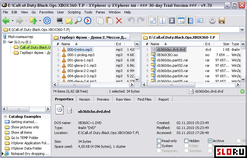
Task: Open Find Files magnifier icon
Action: pos(78,21)
